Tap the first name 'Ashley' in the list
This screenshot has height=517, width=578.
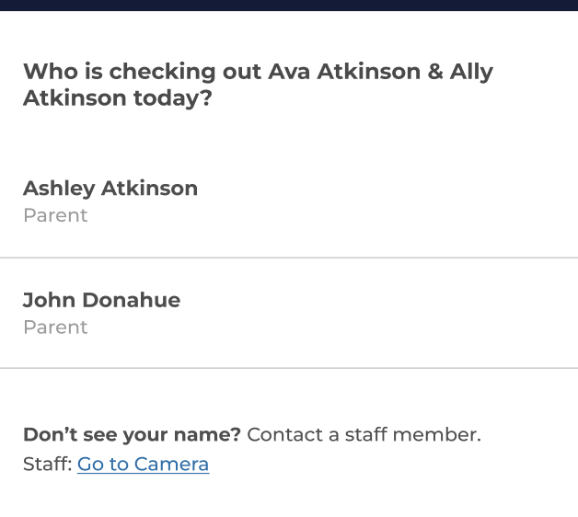pyautogui.click(x=59, y=190)
